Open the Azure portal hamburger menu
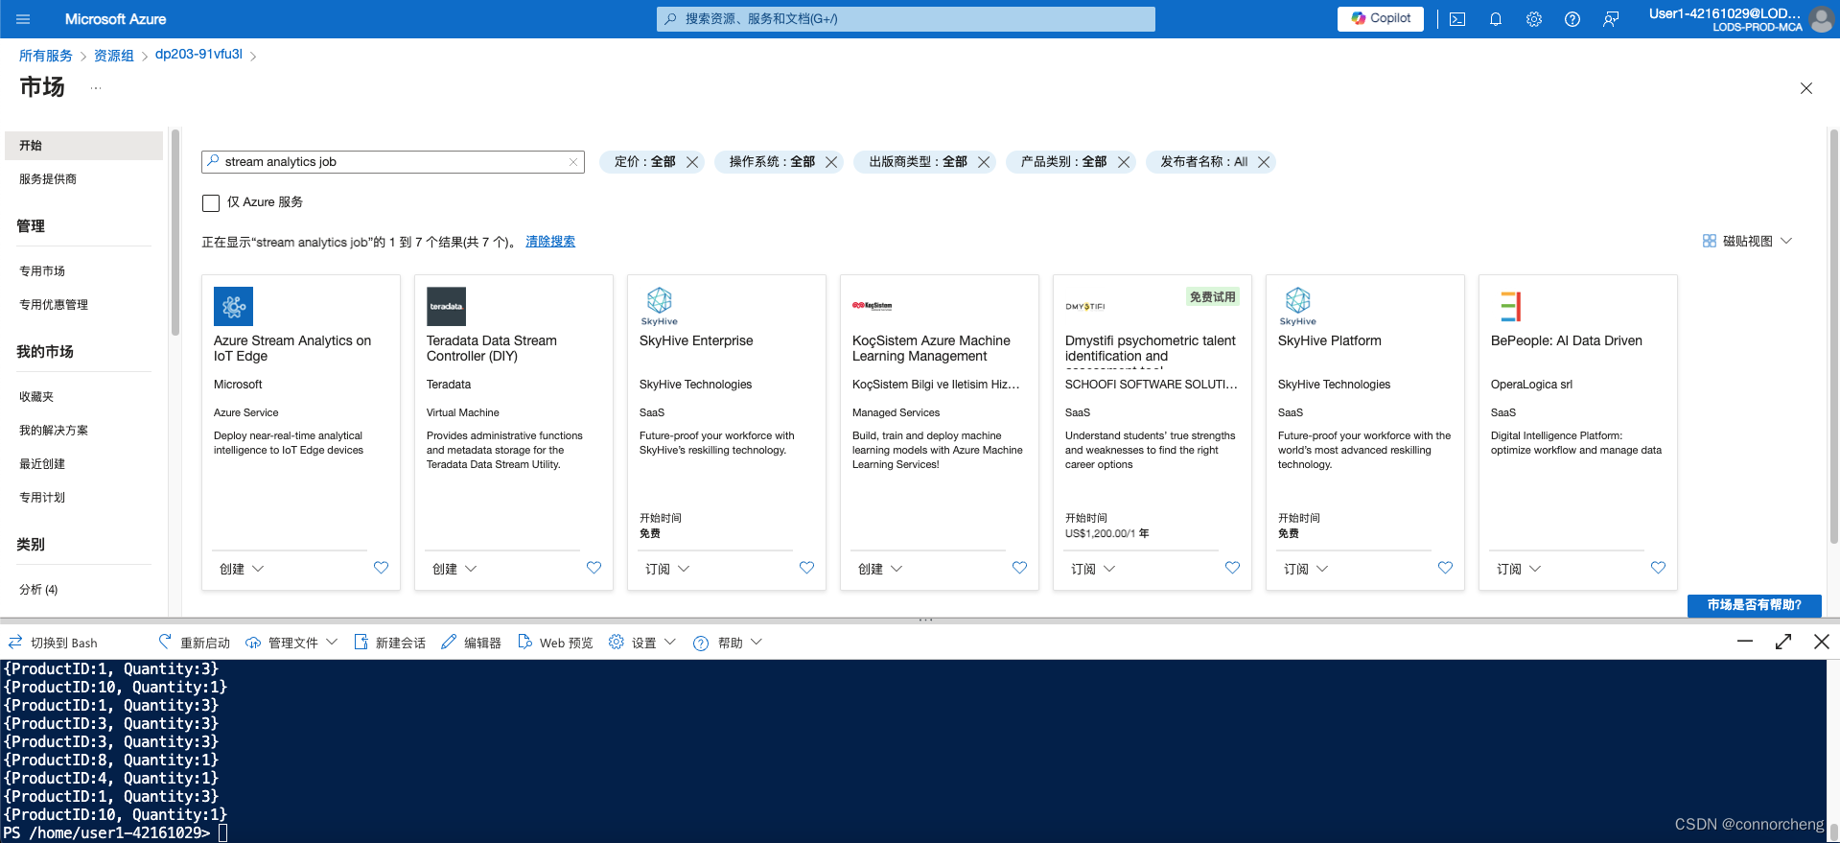The height and width of the screenshot is (843, 1840). coord(24,19)
